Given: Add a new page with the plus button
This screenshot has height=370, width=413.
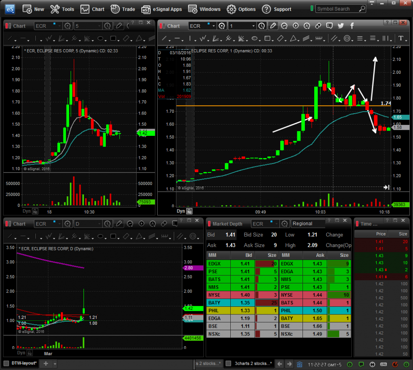Looking at the screenshot, I should point(46,364).
